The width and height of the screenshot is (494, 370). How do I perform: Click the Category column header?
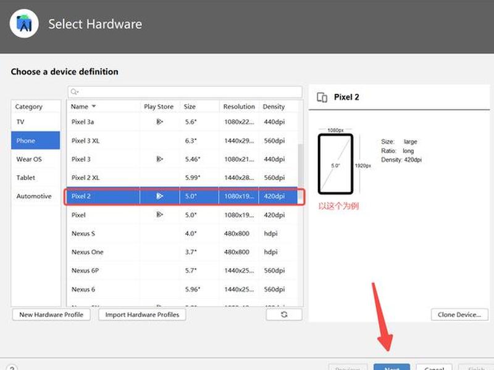pyautogui.click(x=28, y=107)
